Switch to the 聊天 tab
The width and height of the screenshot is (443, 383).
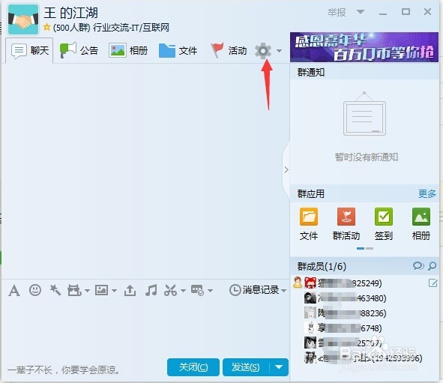coord(29,50)
